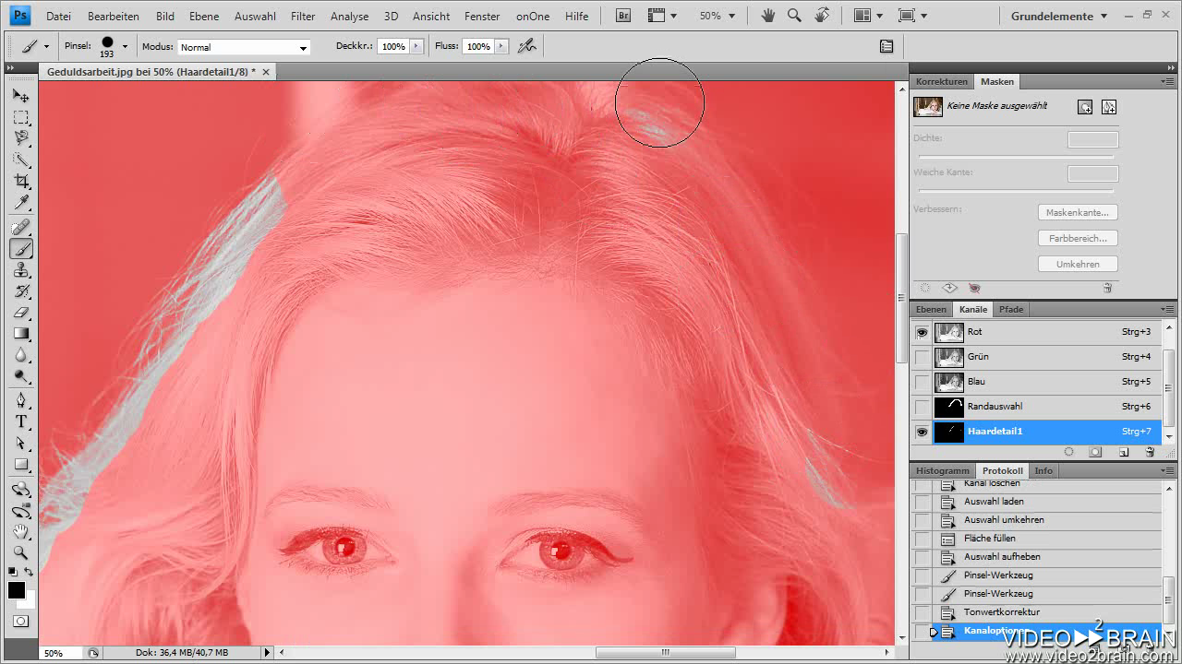Select the Path Selection tool
The height and width of the screenshot is (664, 1182).
coord(21,443)
